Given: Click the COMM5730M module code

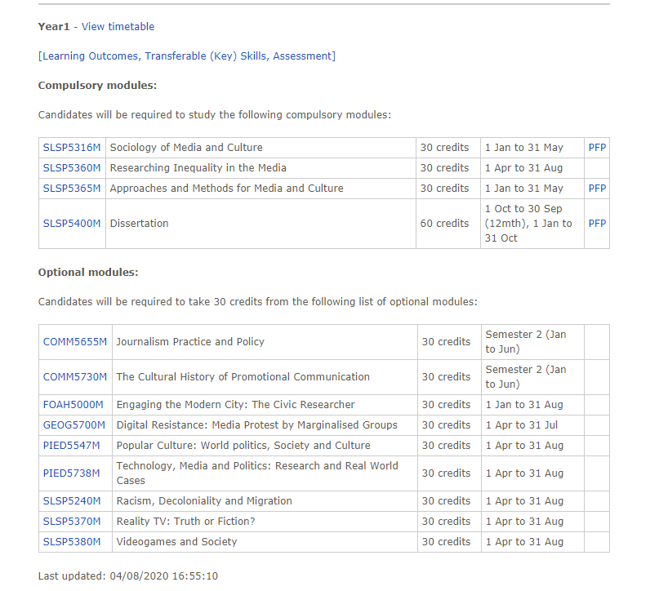Looking at the screenshot, I should point(75,377).
